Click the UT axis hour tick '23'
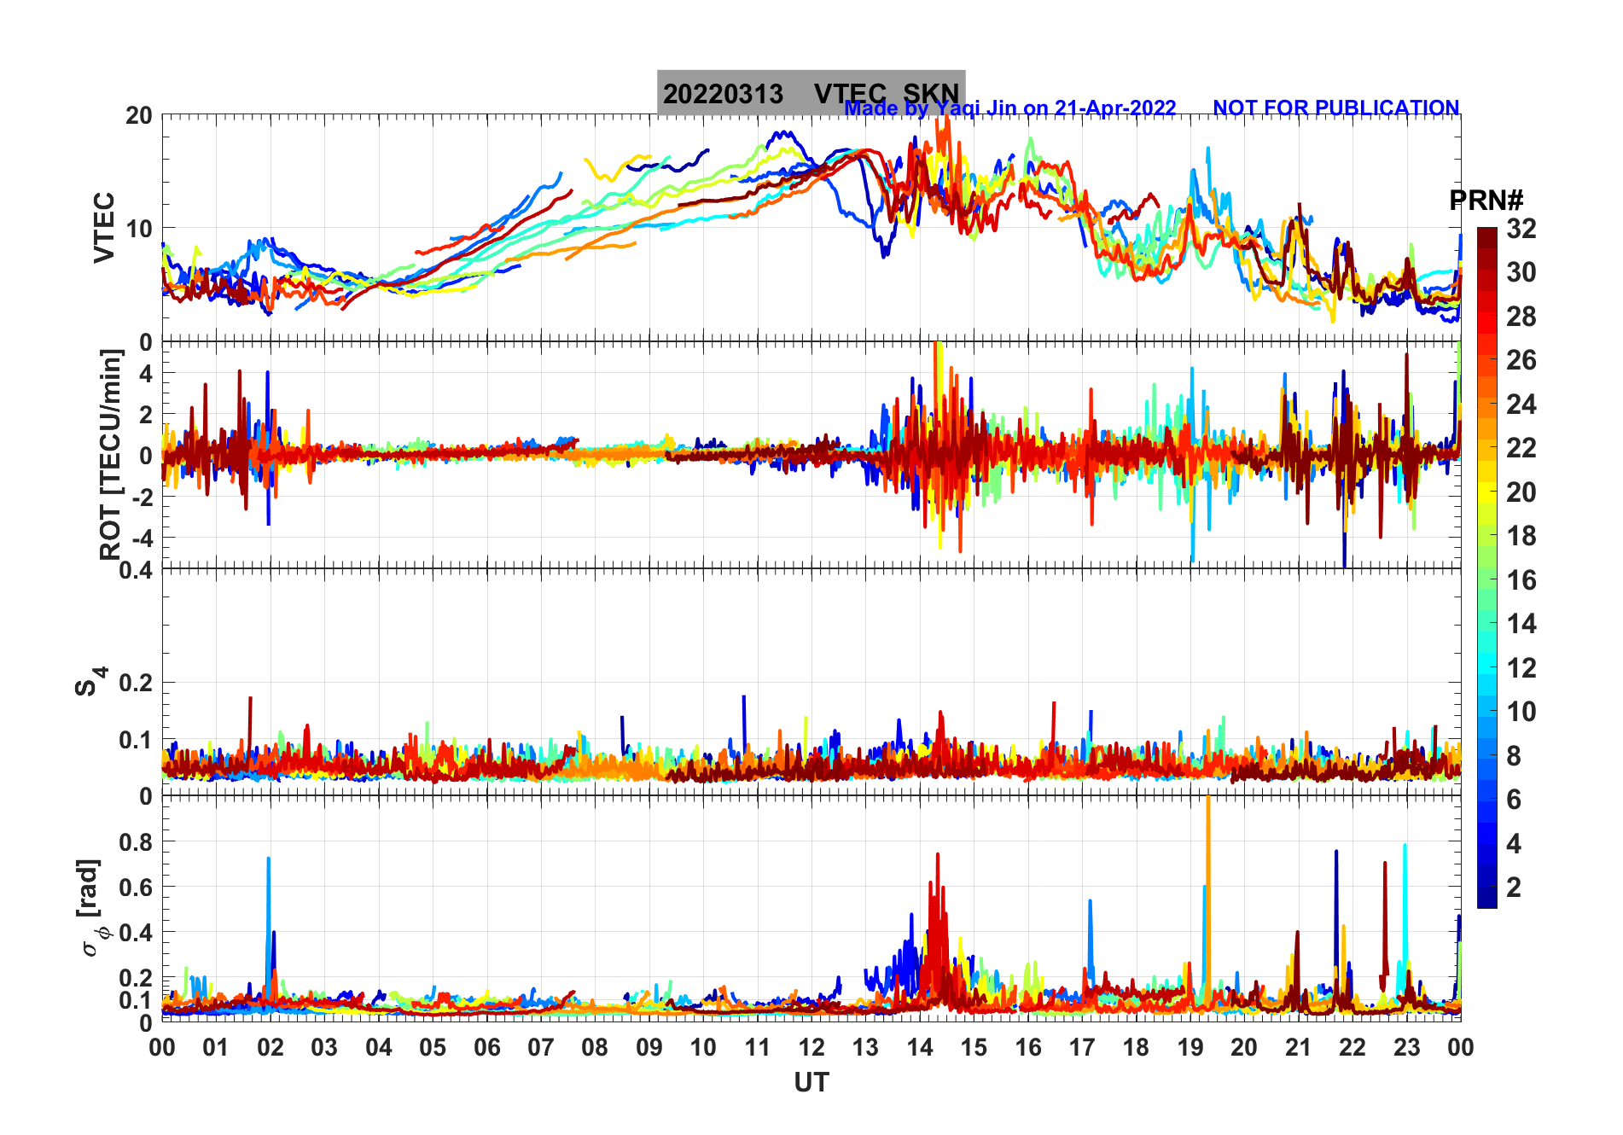Viewport: 1623px width, 1135px height. click(1407, 1047)
